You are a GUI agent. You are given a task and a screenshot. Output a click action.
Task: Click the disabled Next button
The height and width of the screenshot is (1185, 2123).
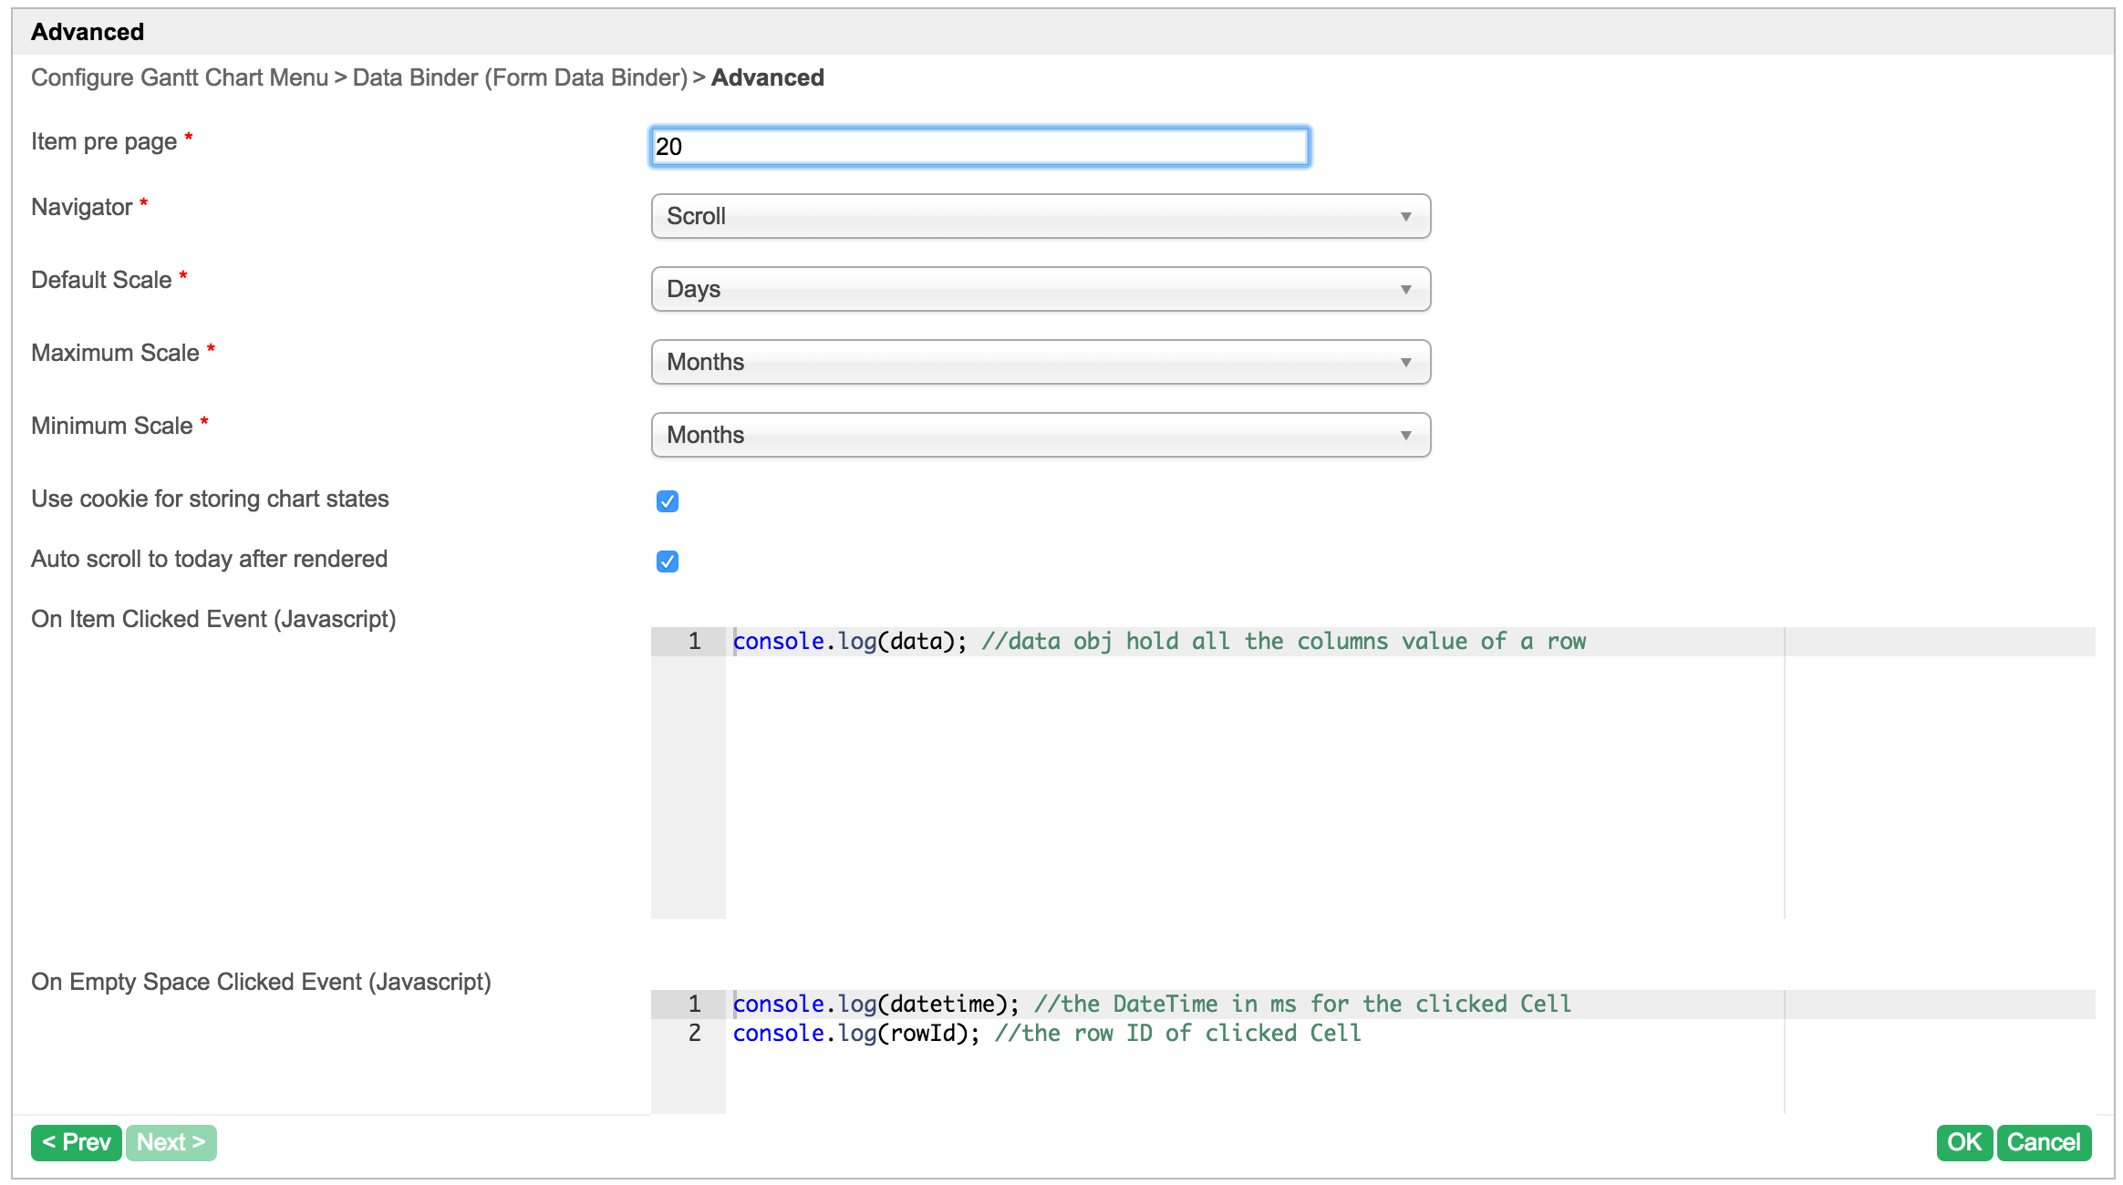(x=171, y=1142)
